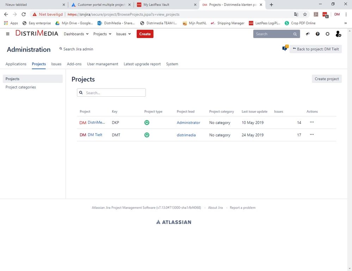The height and width of the screenshot is (271, 352).
Task: Open the distrimedia project lead link
Action: [186, 135]
